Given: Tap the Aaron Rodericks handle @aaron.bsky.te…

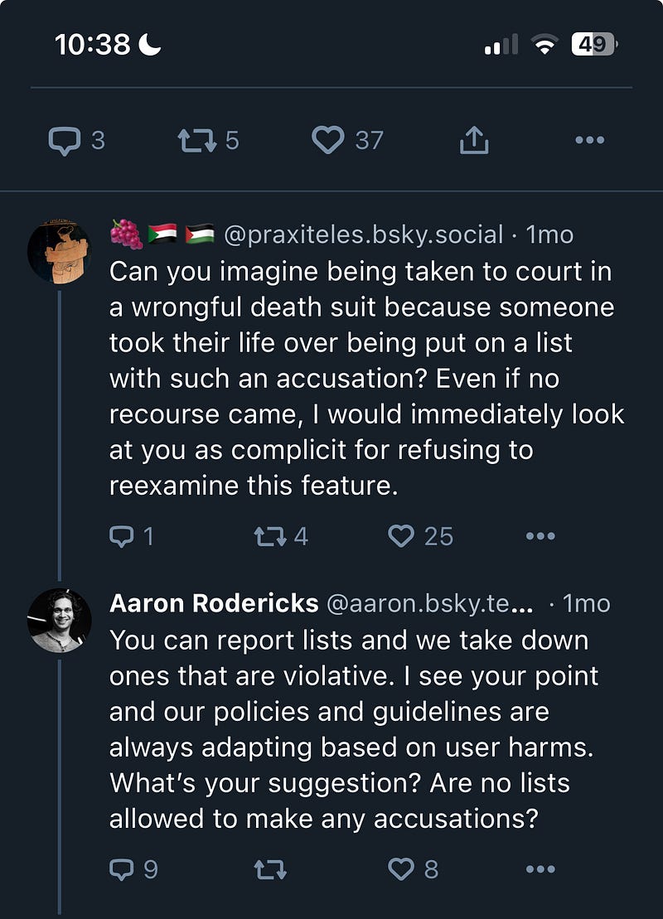Looking at the screenshot, I should (429, 603).
